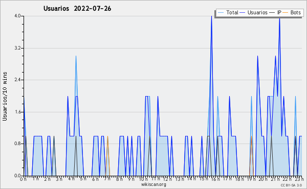Click the "CC BY-SA 3.0" license text
This screenshot has height=189, width=307.
click(291, 185)
